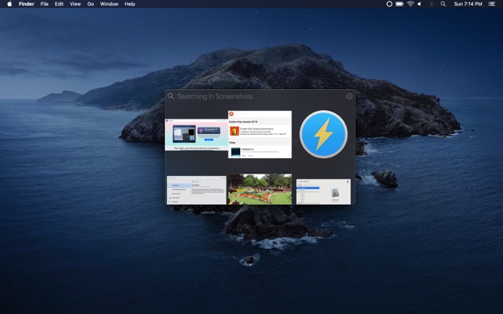Image resolution: width=503 pixels, height=314 pixels.
Task: Open the circular app icon in menu bar
Action: pos(389,4)
